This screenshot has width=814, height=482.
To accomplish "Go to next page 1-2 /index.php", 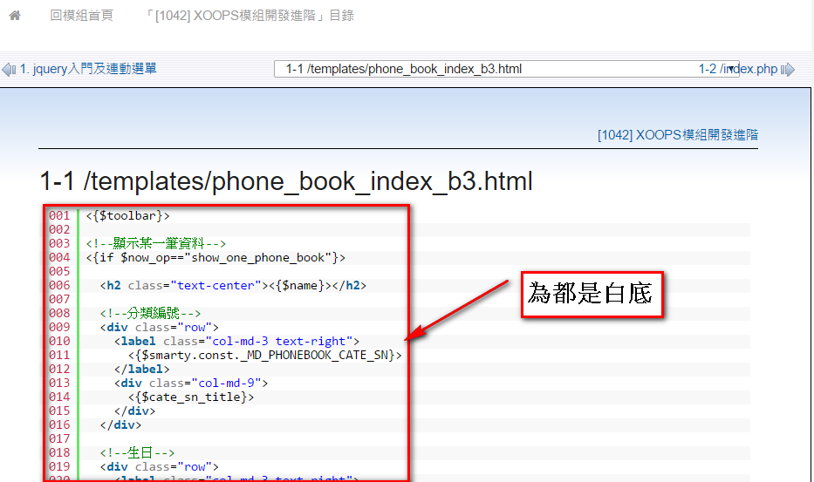I will tap(737, 69).
